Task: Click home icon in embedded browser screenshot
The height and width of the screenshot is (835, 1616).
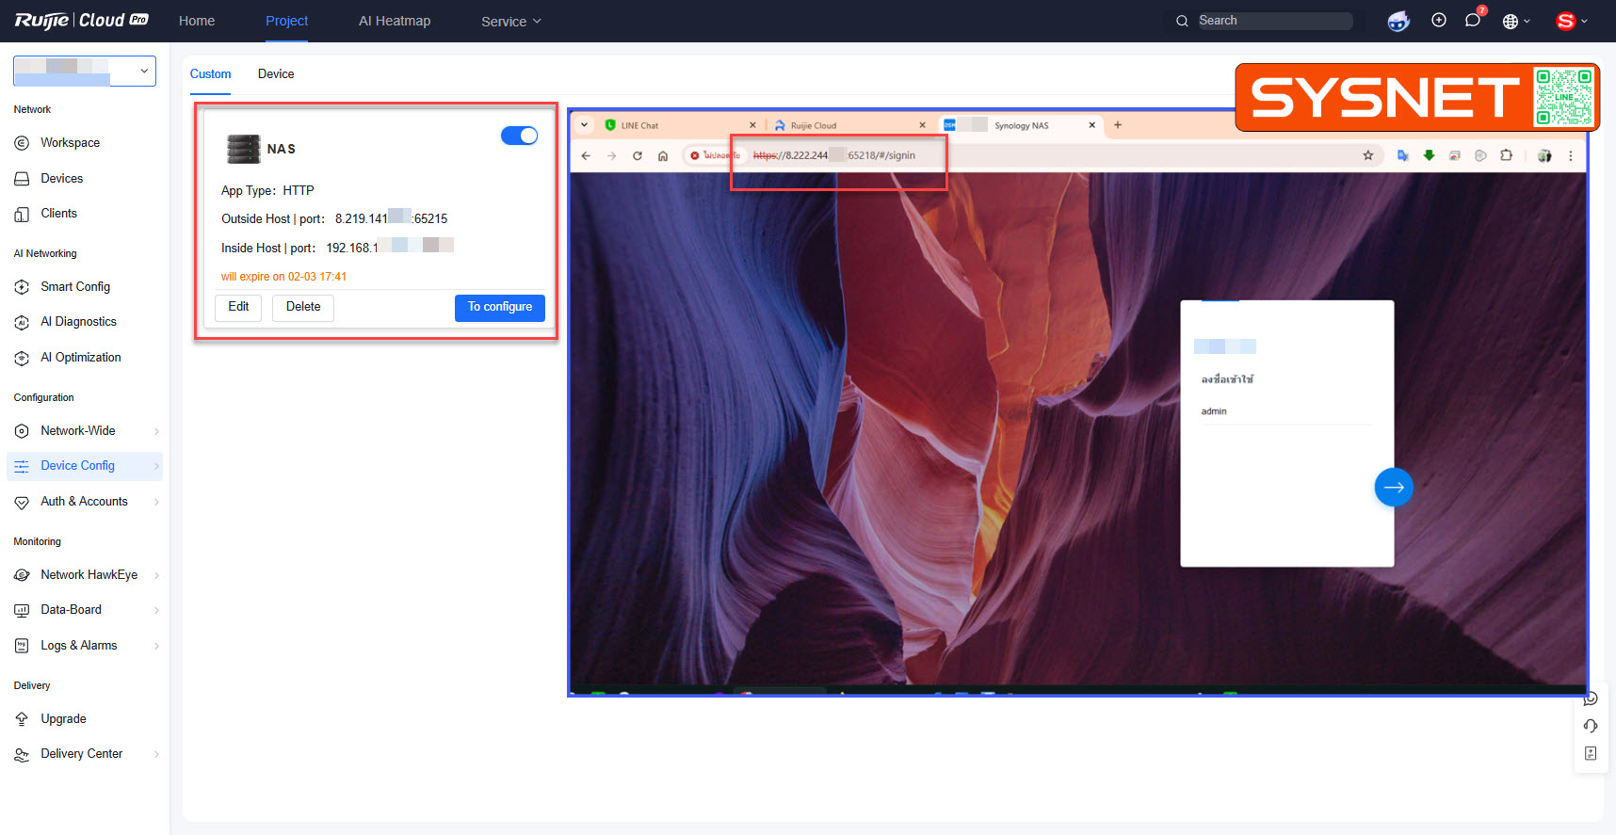Action: pyautogui.click(x=663, y=155)
